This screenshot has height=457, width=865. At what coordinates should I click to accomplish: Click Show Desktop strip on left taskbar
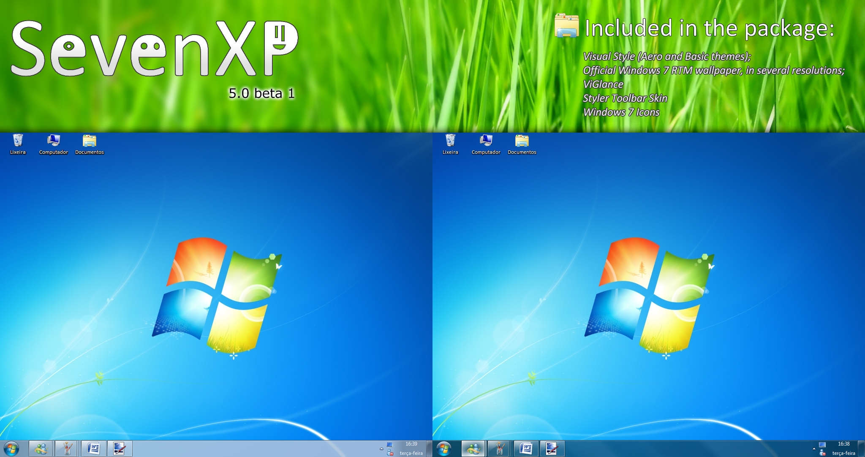pos(429,449)
